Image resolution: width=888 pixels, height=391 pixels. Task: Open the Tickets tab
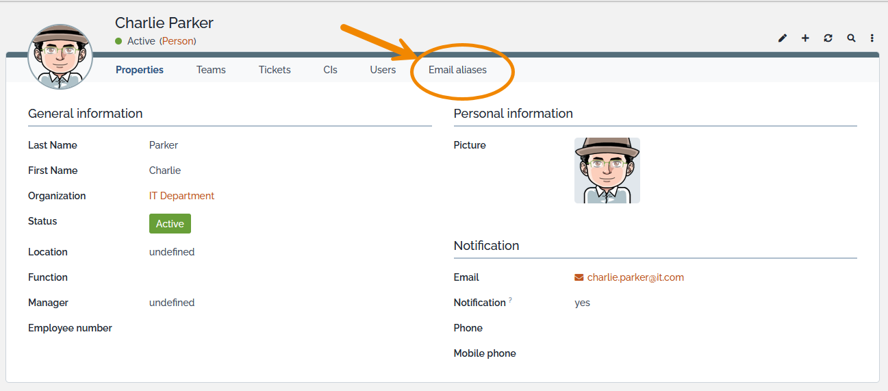pos(275,70)
